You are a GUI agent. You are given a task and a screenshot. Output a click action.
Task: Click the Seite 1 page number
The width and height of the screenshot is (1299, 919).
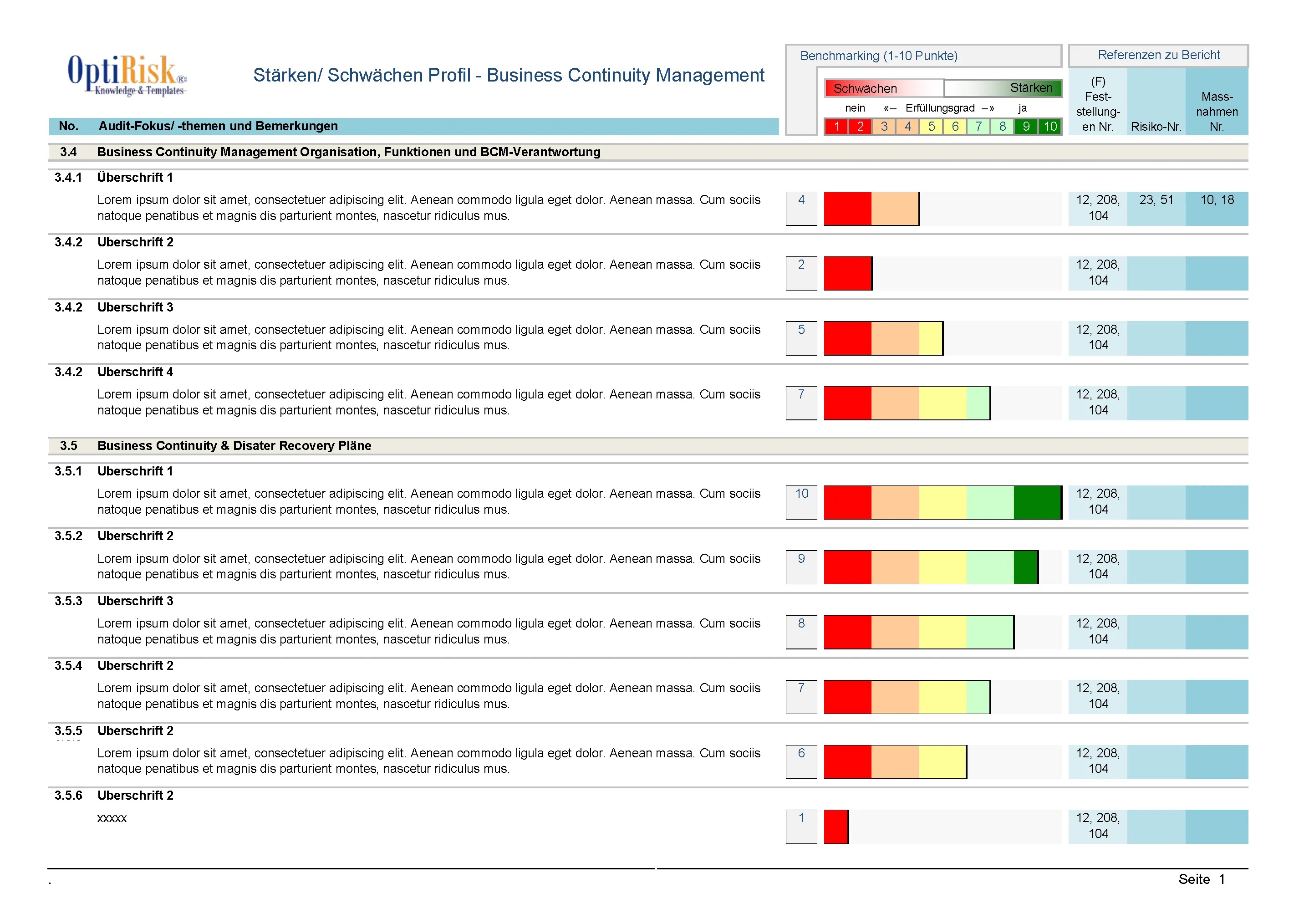point(1201,879)
